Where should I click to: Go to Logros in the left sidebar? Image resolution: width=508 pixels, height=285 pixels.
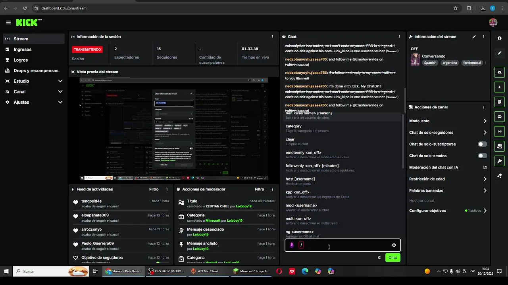coord(34,60)
